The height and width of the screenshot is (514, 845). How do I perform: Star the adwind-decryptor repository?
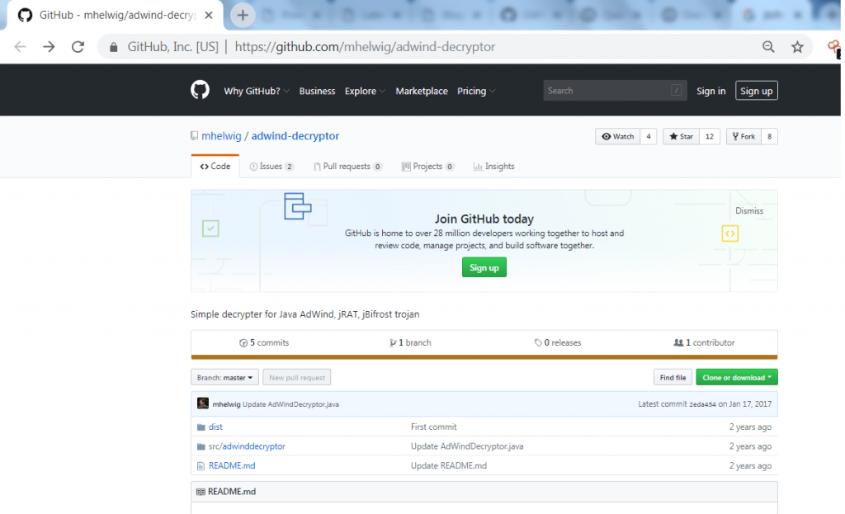click(681, 137)
